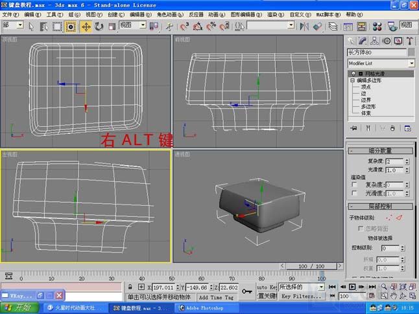Image resolution: width=419 pixels, height=314 pixels.
Task: Click the Key Filters button
Action: (302, 296)
